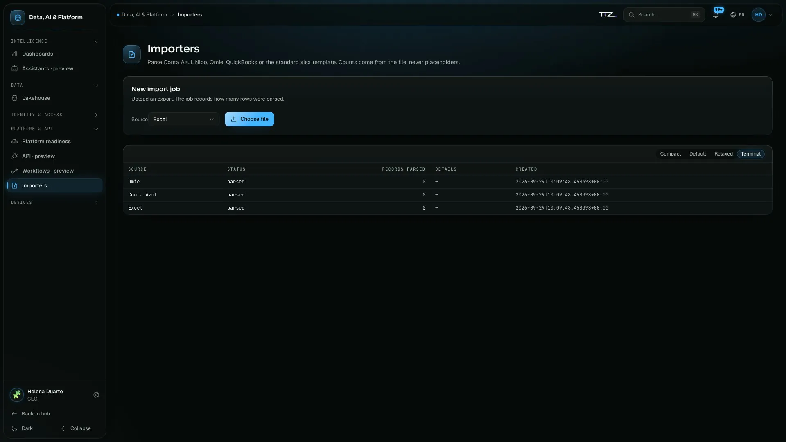786x442 pixels.
Task: Click the Data, AI & Platform breadcrumb
Action: click(x=144, y=15)
